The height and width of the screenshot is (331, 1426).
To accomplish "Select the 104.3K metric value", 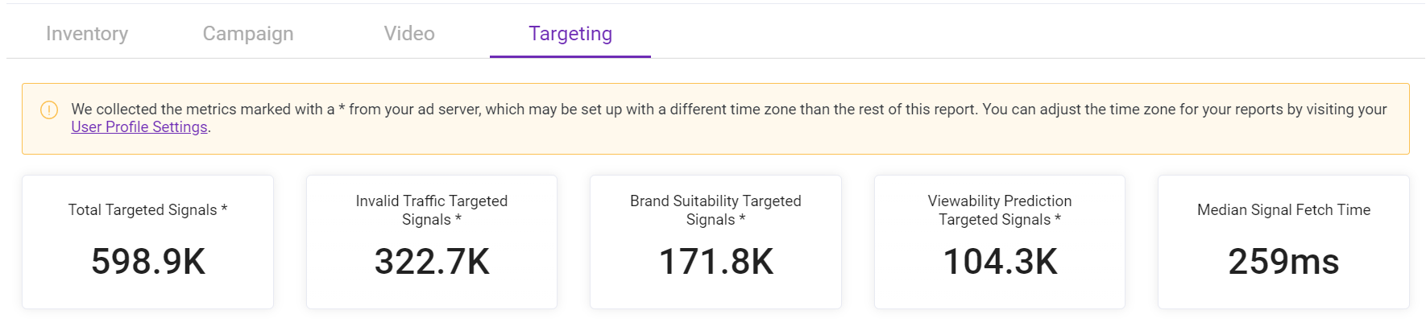I will click(x=1000, y=262).
